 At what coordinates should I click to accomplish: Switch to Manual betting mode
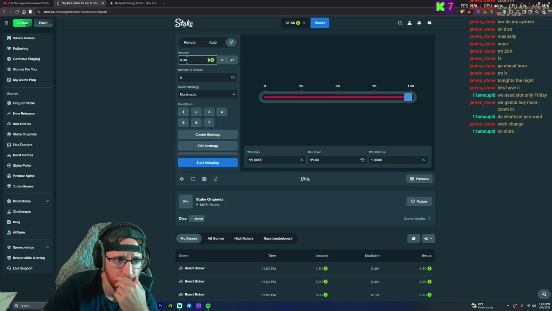(190, 42)
